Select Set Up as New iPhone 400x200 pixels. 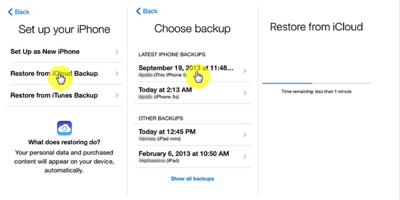click(64, 52)
